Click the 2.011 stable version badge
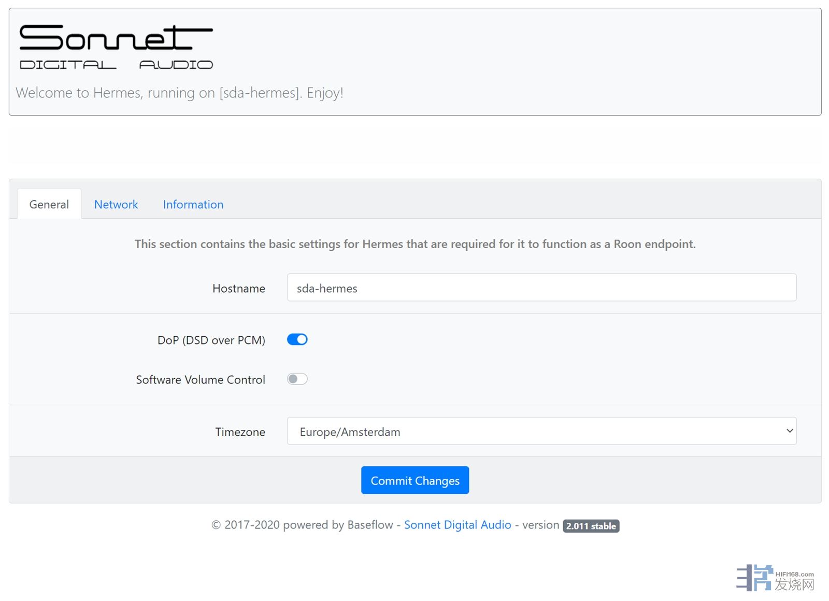Screen dimensions: 829x601 point(591,526)
